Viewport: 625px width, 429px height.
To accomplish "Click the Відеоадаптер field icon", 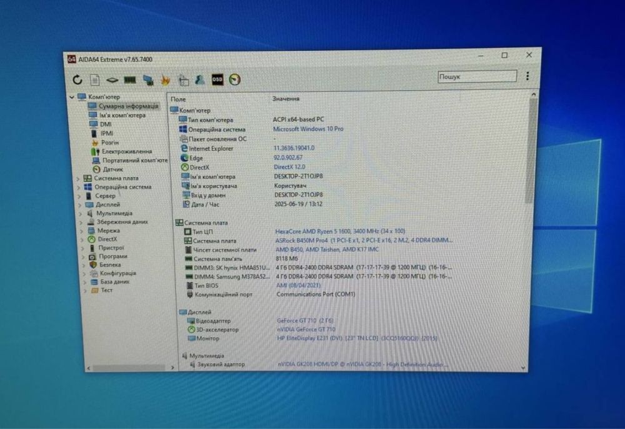I will pyautogui.click(x=191, y=321).
